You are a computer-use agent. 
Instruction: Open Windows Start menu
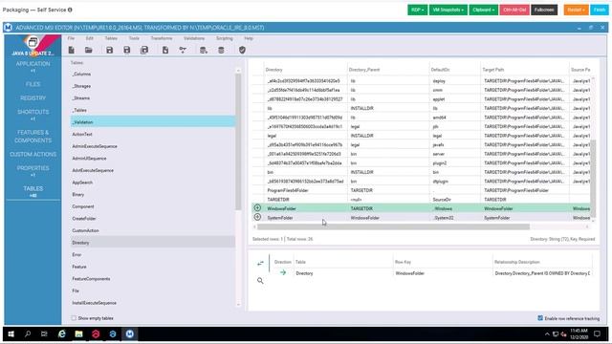pyautogui.click(x=11, y=333)
